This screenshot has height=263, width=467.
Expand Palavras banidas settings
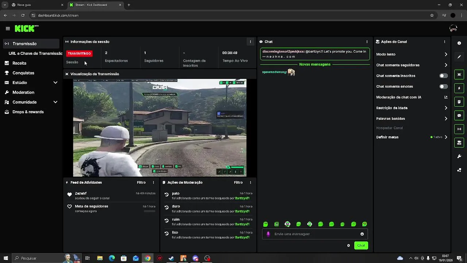(446, 119)
